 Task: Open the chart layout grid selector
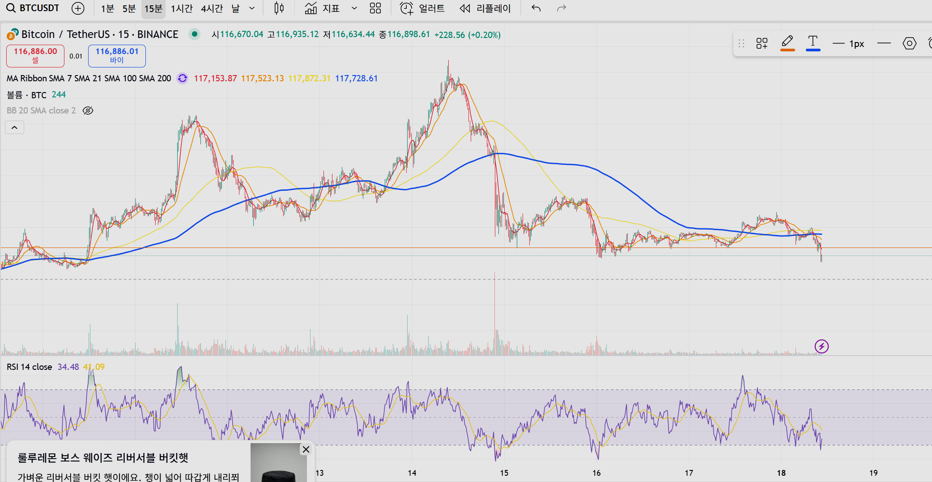(x=375, y=8)
